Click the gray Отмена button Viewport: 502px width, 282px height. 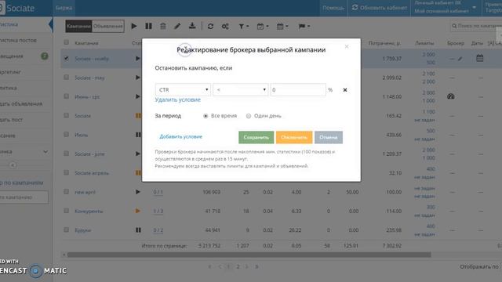[x=329, y=137]
